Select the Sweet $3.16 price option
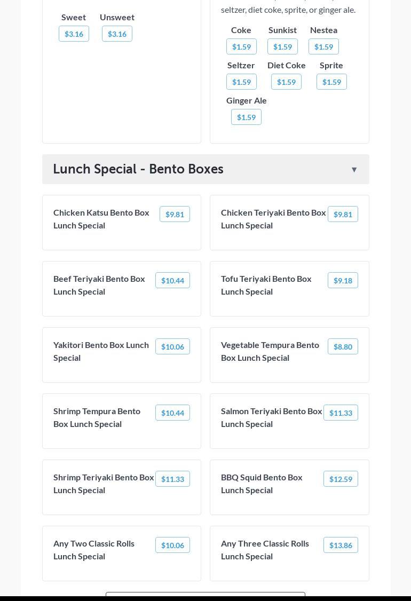The image size is (411, 601). 74,34
